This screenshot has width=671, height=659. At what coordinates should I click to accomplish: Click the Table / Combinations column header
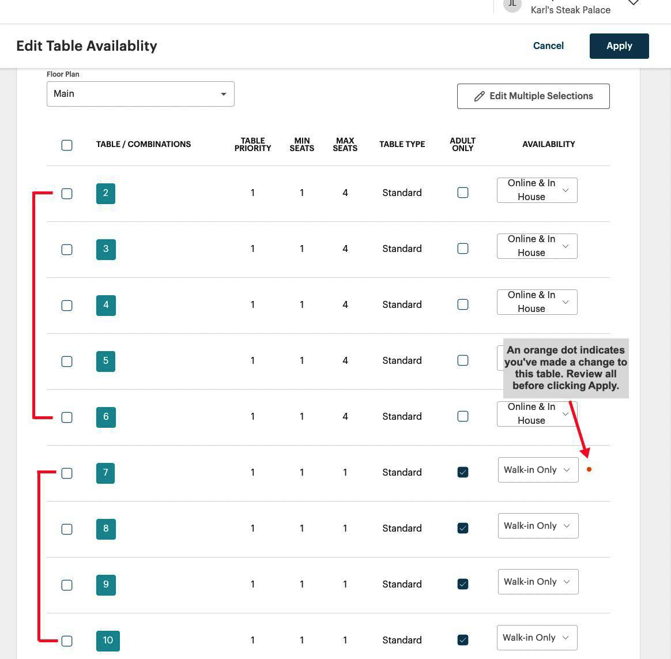click(144, 144)
